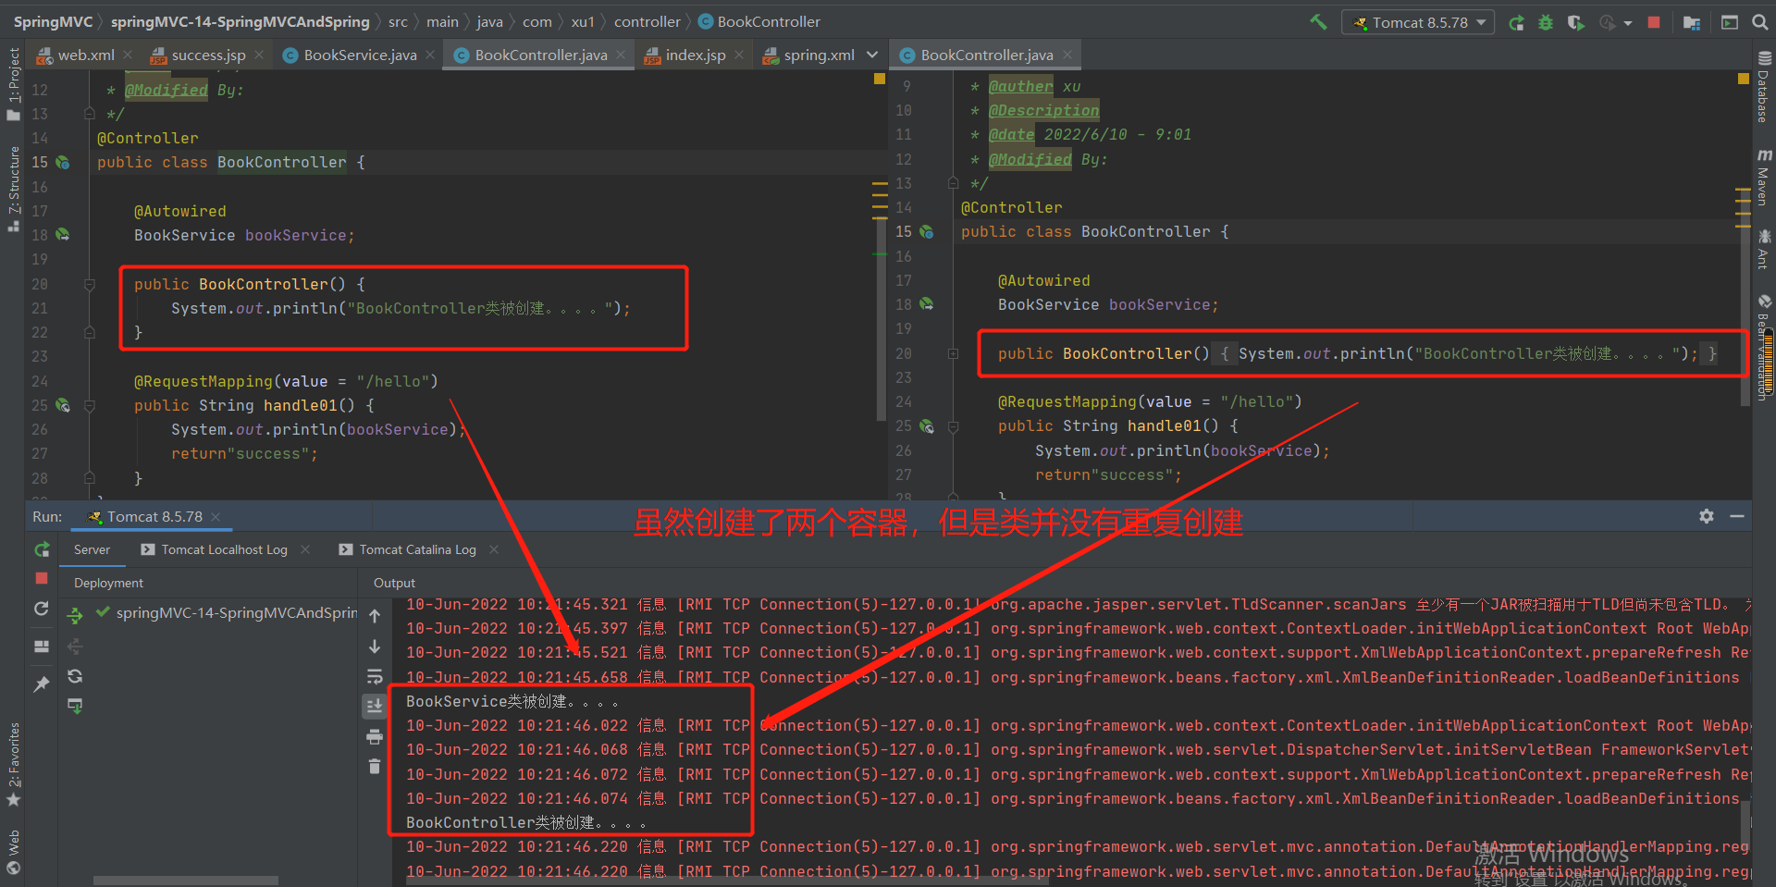The image size is (1776, 887).
Task: Select the springMVC-14 deployment artifact
Action: [x=227, y=612]
